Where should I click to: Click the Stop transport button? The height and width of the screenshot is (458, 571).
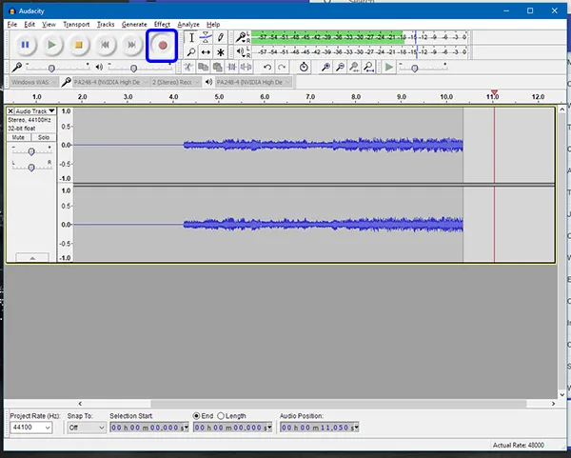(78, 45)
